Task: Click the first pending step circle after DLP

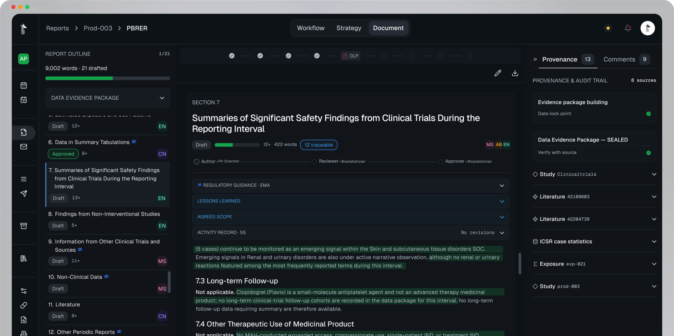Action: tap(384, 56)
